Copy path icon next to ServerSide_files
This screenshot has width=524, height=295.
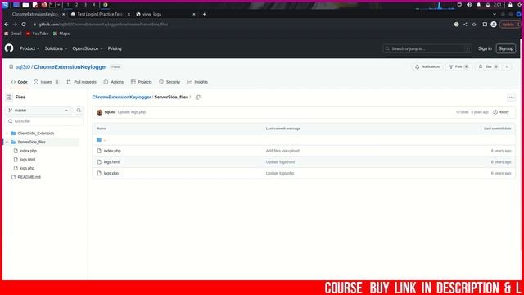[198, 97]
